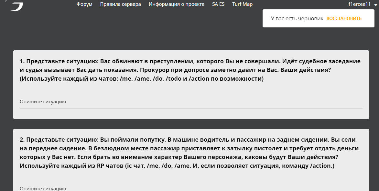Open the Форум page
The width and height of the screenshot is (379, 191).
(x=84, y=4)
